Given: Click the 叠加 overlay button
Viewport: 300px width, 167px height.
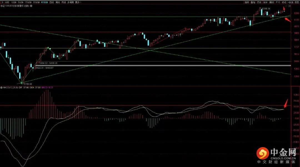Looking at the screenshot, I should point(253,2).
